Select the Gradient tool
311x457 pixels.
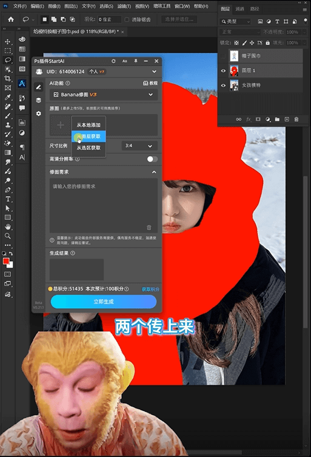point(7,152)
